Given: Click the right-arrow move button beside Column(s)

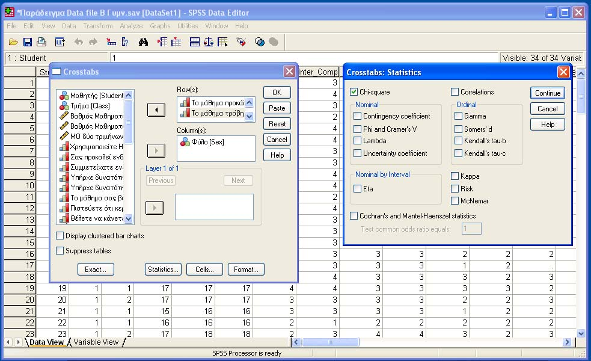Looking at the screenshot, I should [156, 150].
